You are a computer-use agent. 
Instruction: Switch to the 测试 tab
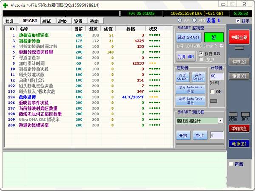click(47, 21)
